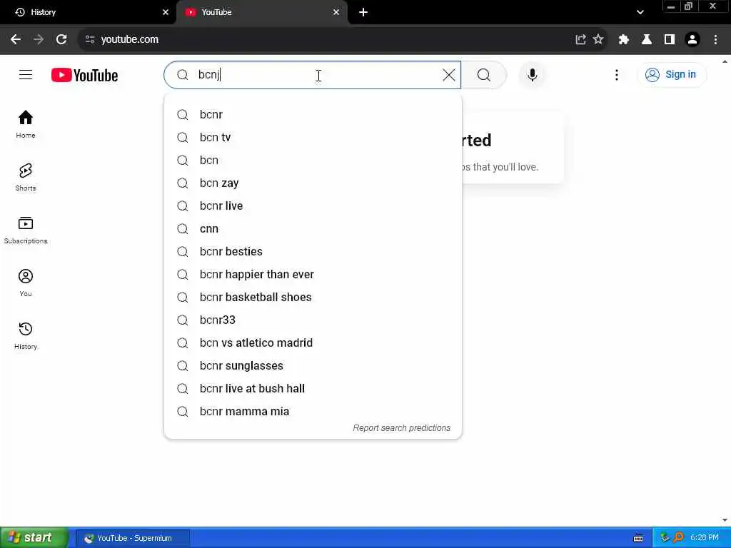Select the 'bcnr33' suggestion
The image size is (731, 548).
pos(313,320)
